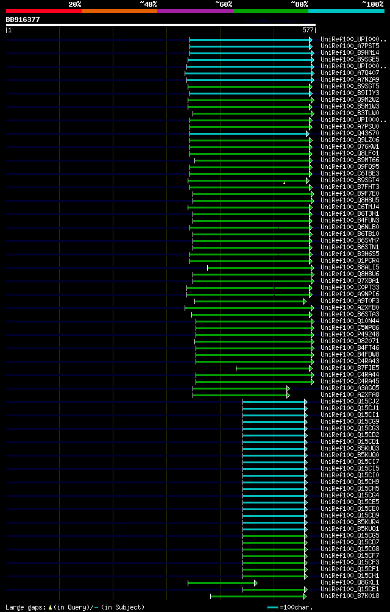Viewport: 390px width, 612px height.
Task: Select label UniRef100_Q8H8U5
Action: (x=350, y=200)
